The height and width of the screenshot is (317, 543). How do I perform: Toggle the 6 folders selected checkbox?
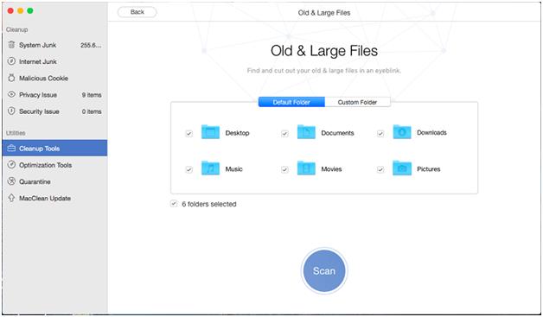174,204
